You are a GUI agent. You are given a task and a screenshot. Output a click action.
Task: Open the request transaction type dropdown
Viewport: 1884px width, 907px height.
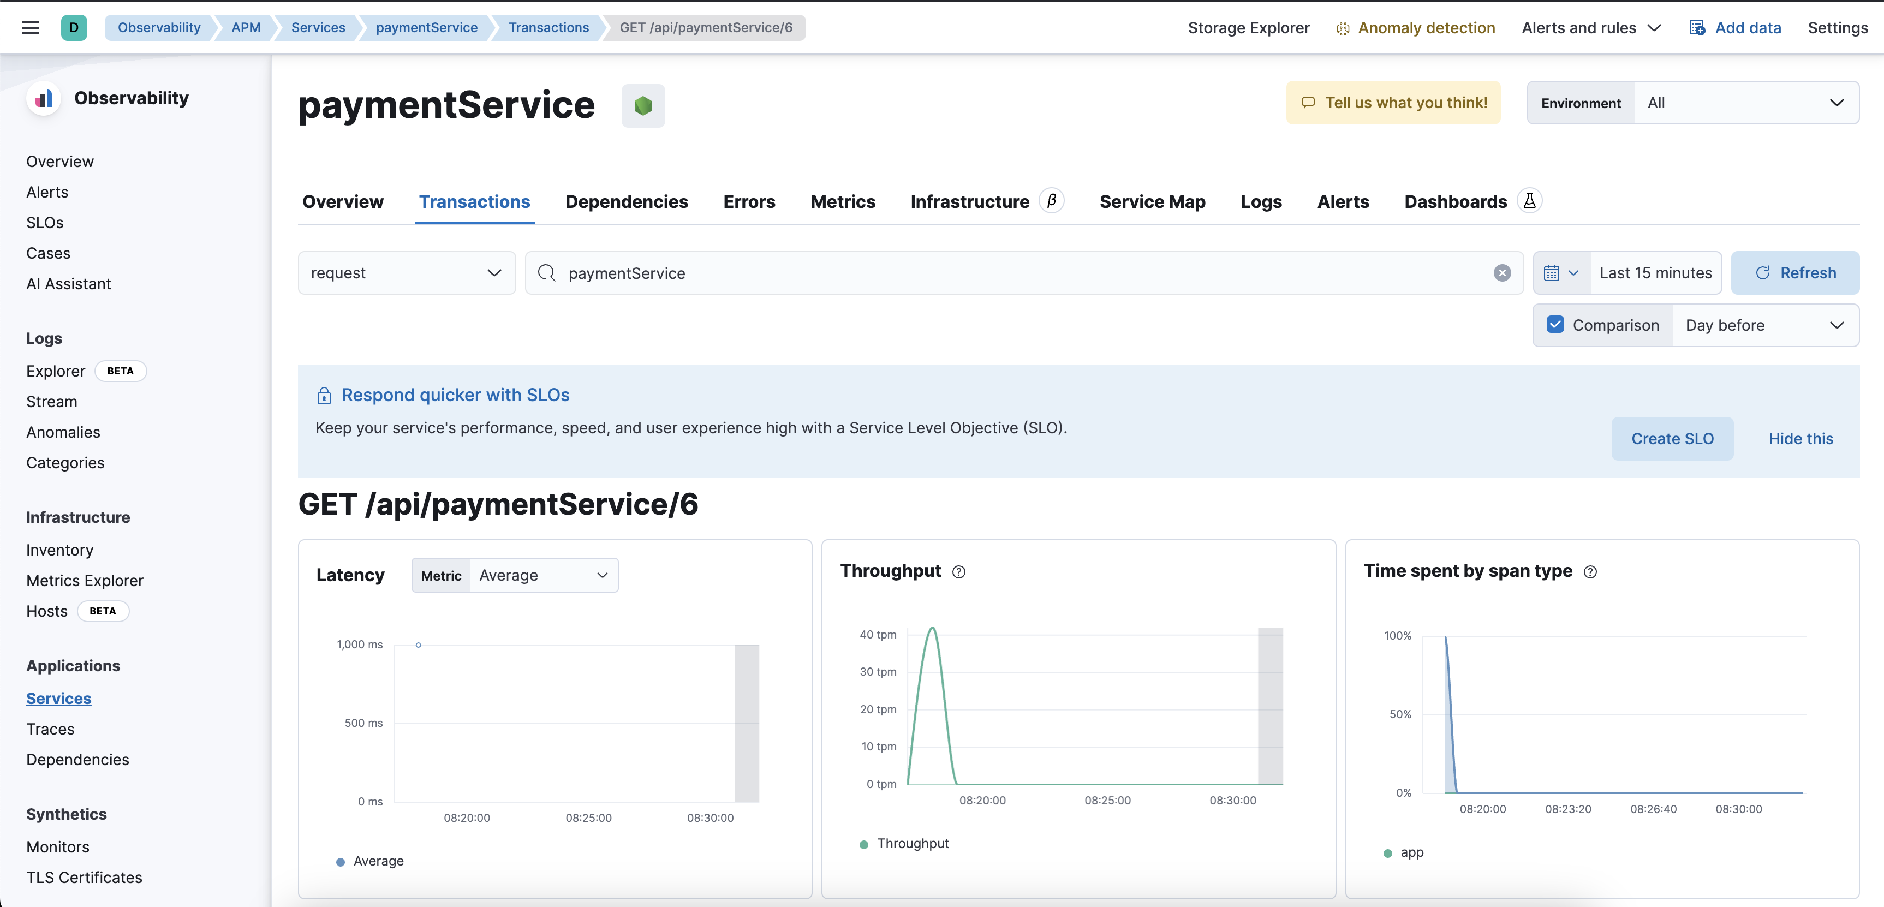[x=407, y=273]
